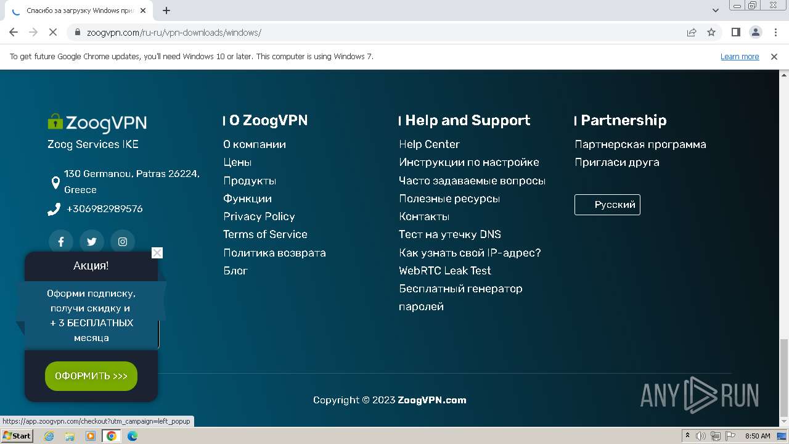Open Windows Media Player taskbar icon

(91, 436)
